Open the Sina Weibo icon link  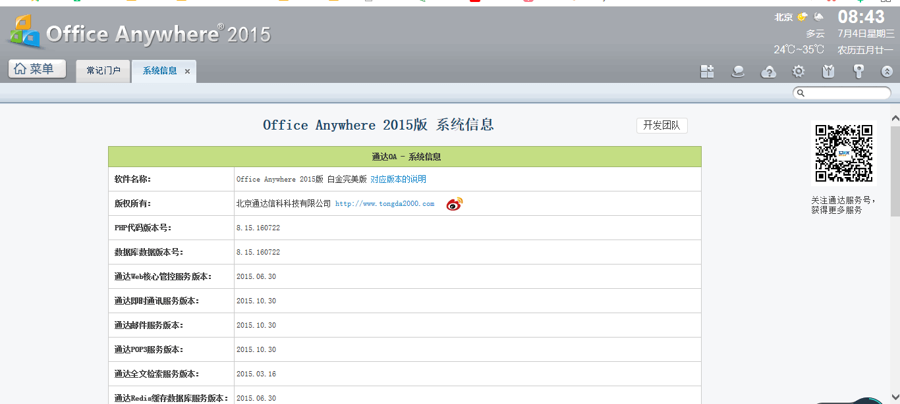tap(455, 204)
